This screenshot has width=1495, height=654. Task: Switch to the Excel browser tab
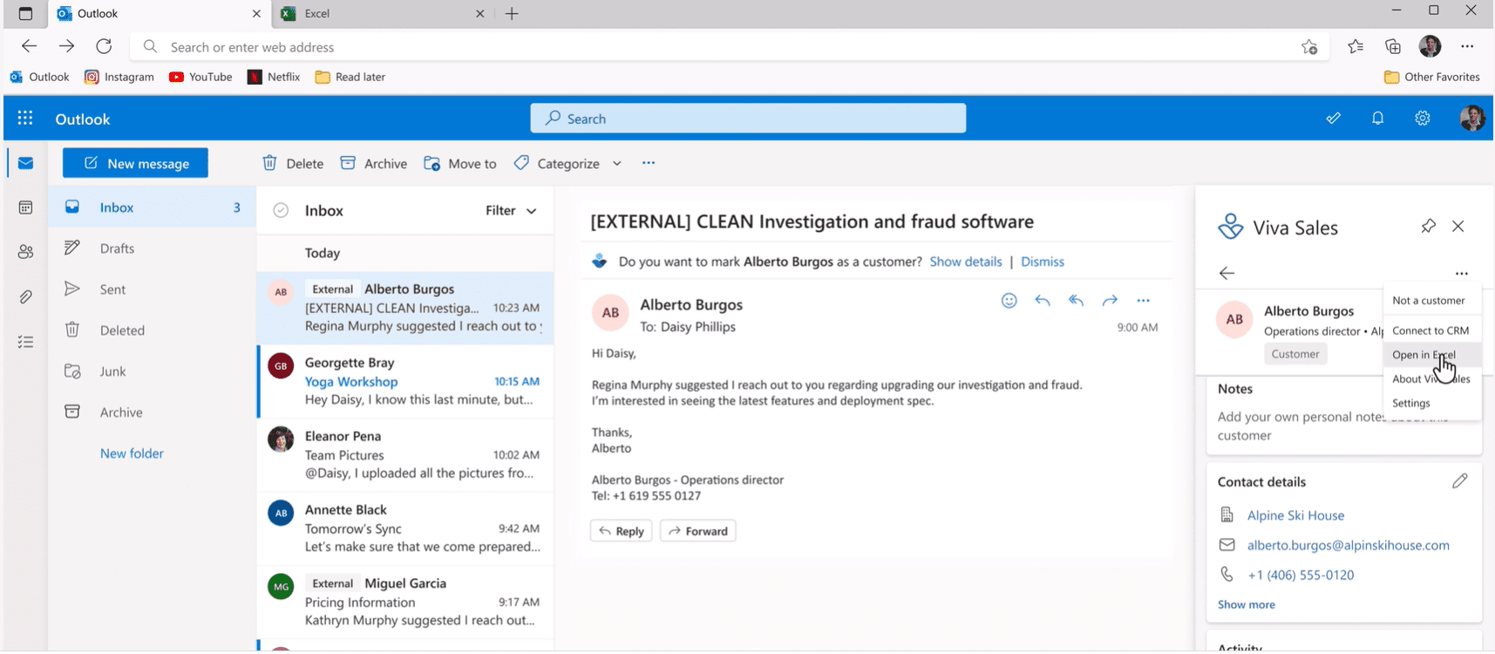380,14
